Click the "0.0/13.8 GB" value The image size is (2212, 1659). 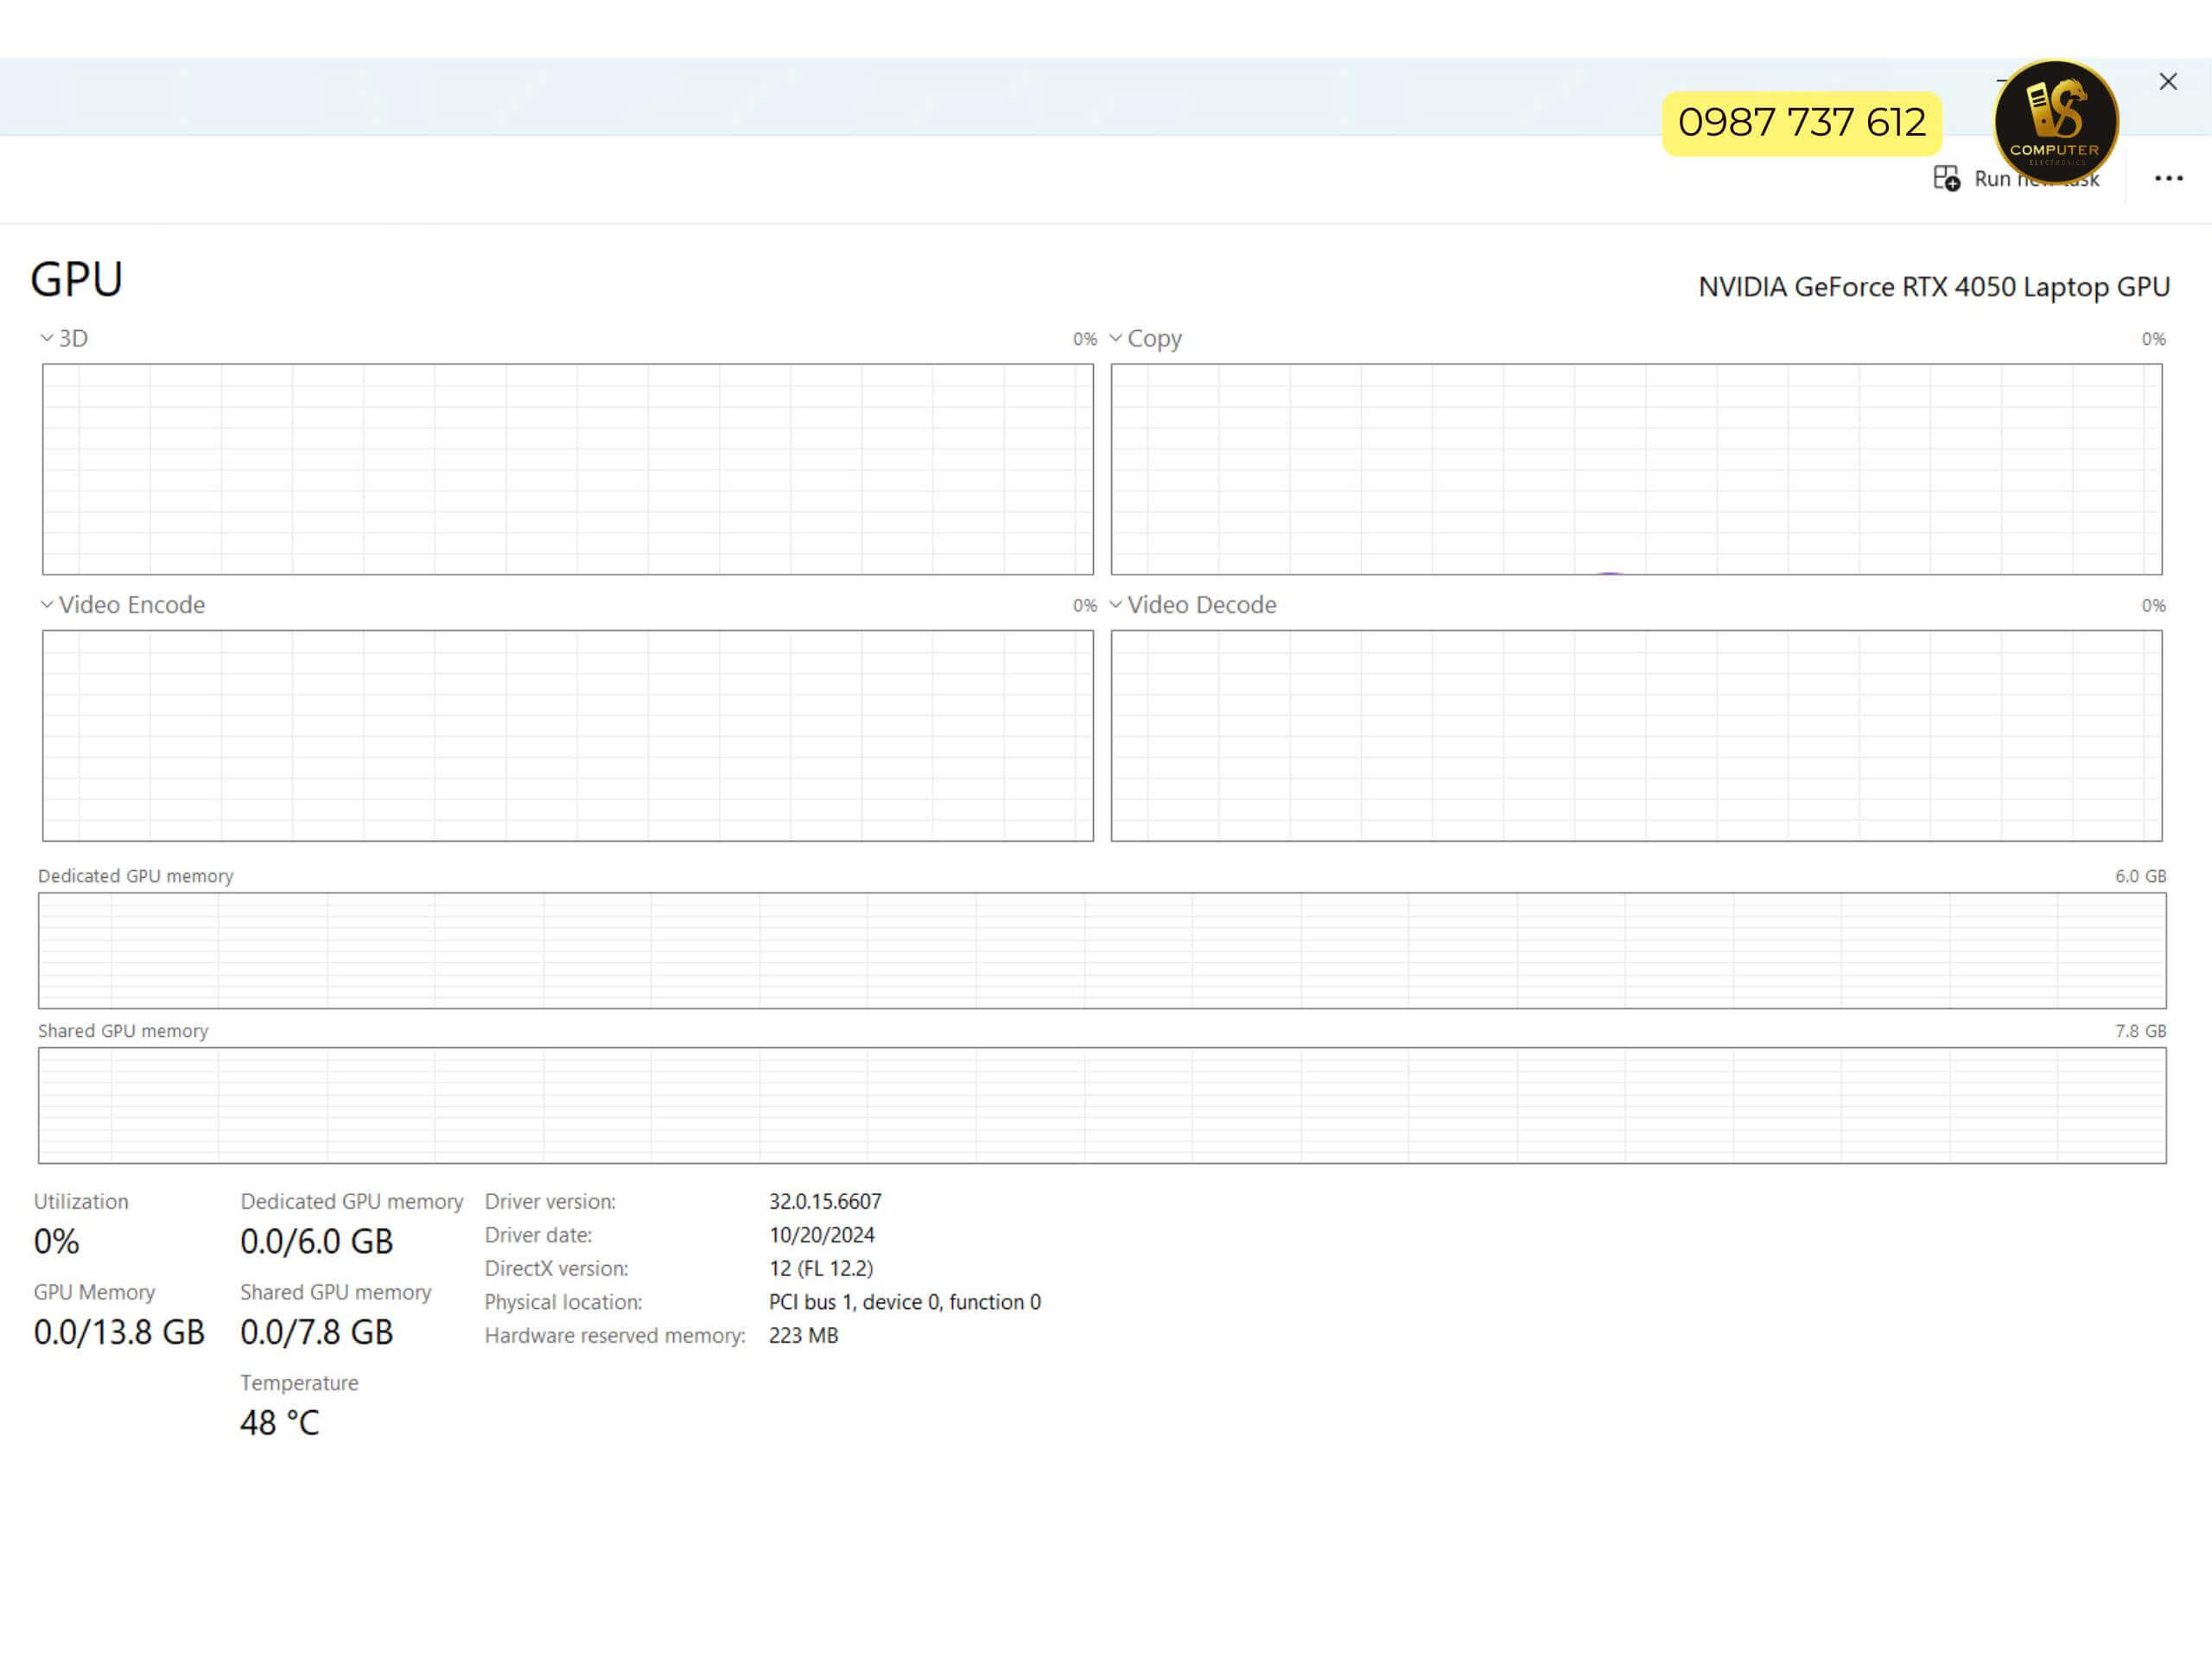[x=119, y=1332]
